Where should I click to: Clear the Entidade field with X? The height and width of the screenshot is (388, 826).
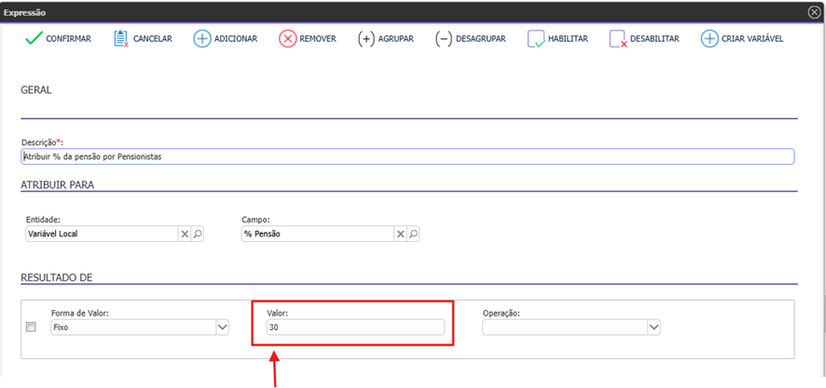pos(185,234)
